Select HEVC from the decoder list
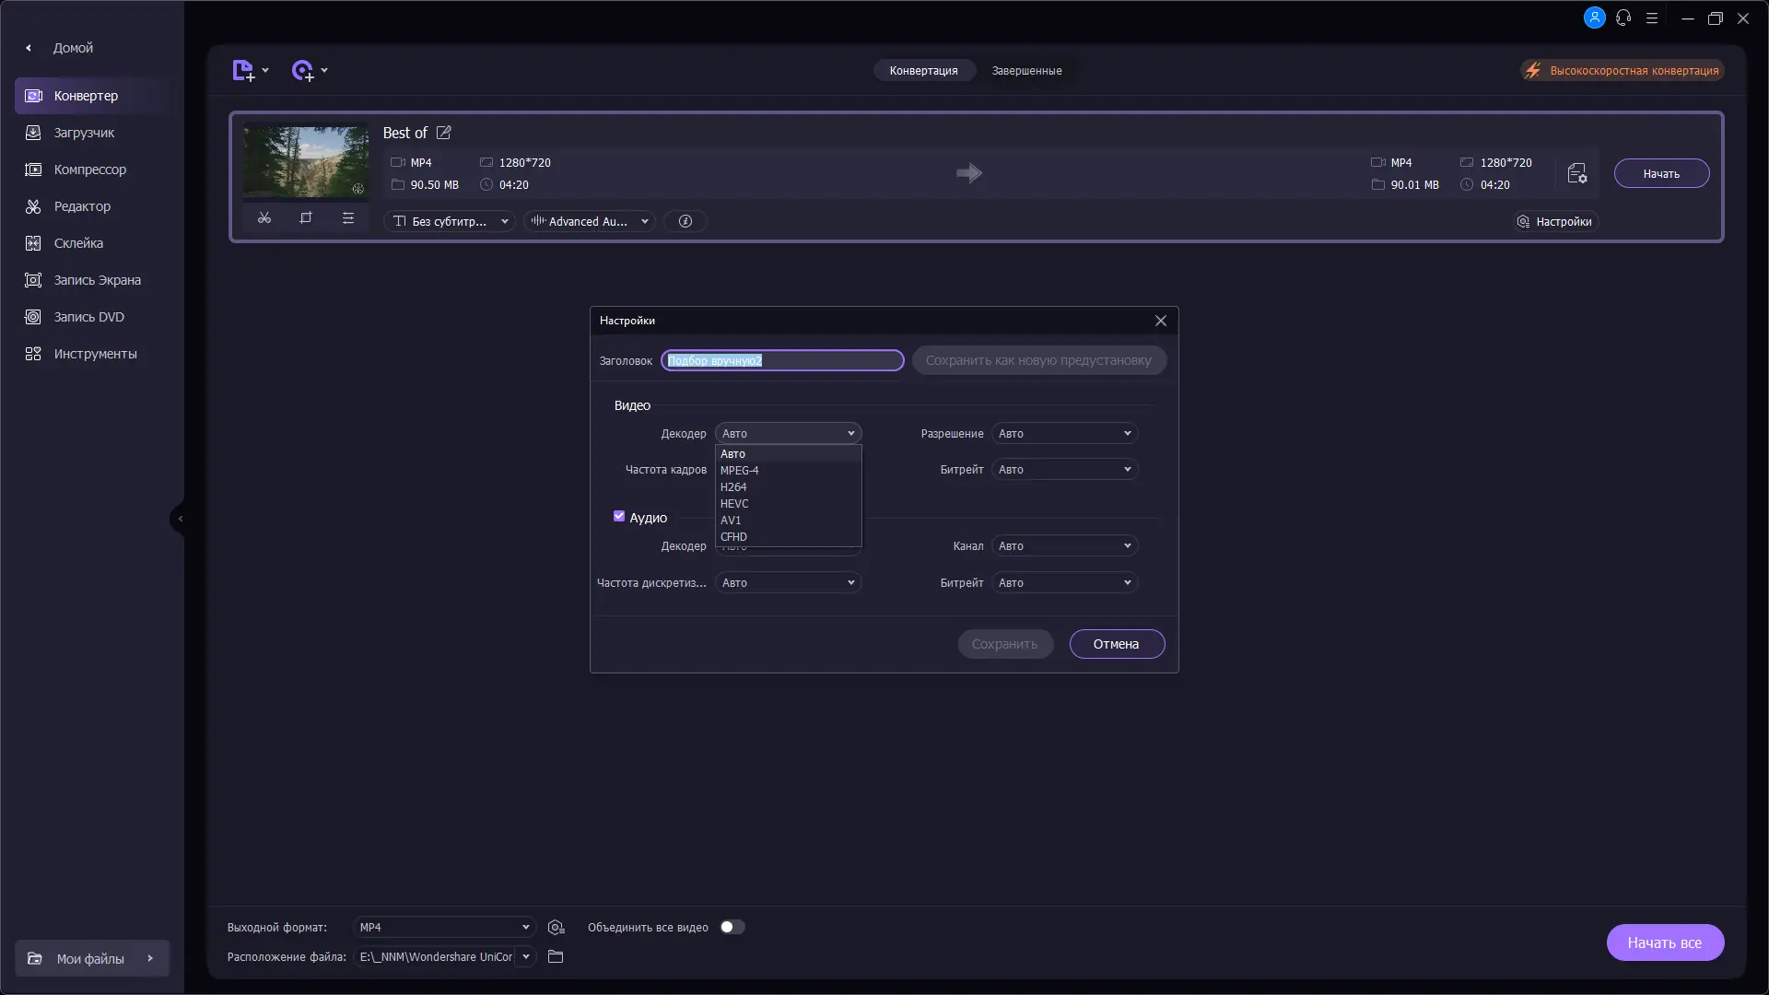This screenshot has height=995, width=1769. point(734,504)
